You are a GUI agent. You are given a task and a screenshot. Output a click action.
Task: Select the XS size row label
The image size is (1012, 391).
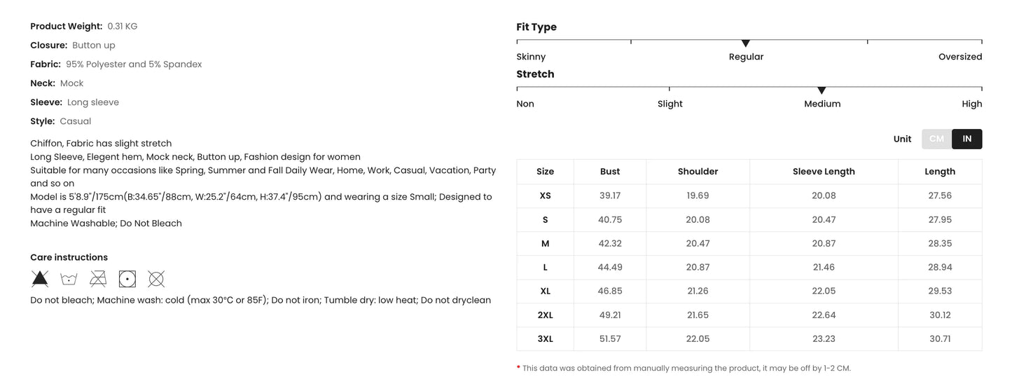(x=545, y=195)
